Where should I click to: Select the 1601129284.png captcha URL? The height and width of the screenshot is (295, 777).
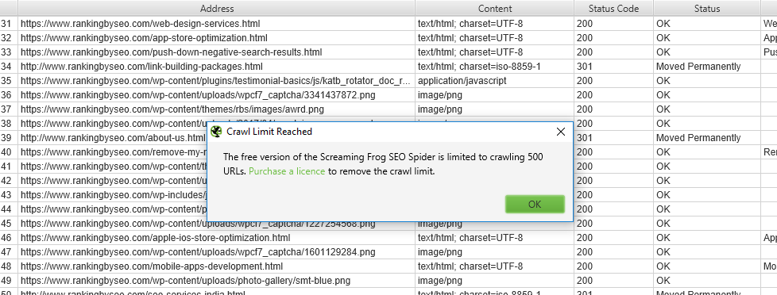[x=198, y=252]
